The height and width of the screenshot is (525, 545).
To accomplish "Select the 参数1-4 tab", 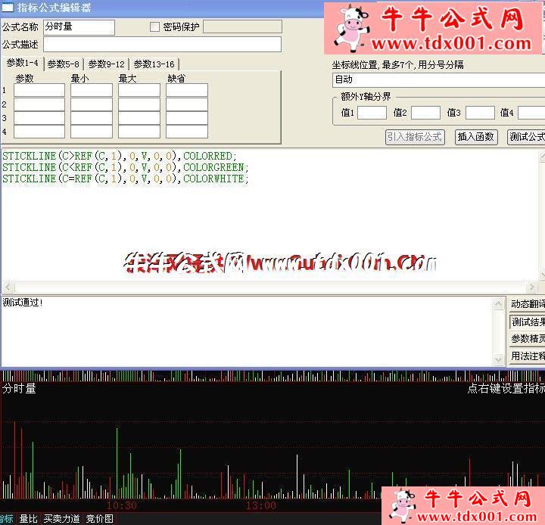I will (22, 63).
